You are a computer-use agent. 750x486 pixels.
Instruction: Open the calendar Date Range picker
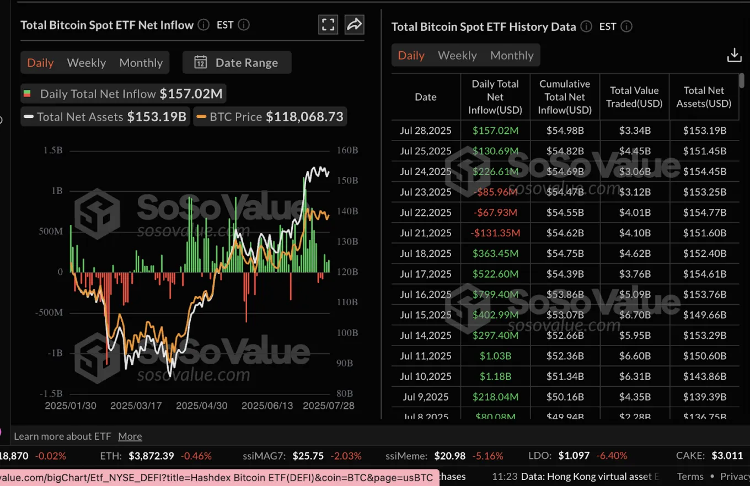tap(237, 62)
